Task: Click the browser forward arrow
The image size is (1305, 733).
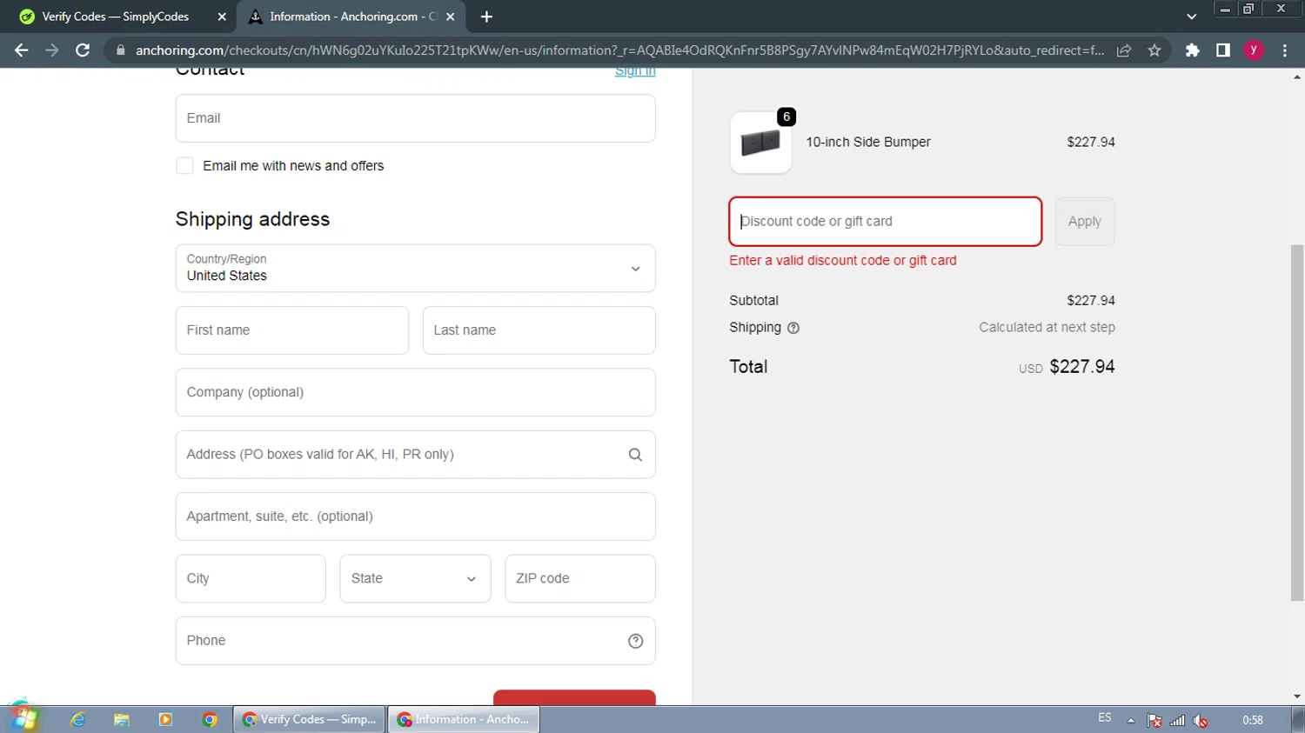Action: point(52,50)
